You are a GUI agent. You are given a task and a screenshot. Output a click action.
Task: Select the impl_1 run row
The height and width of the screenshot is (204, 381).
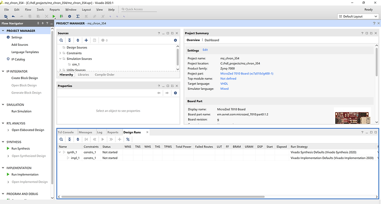pyautogui.click(x=217, y=158)
